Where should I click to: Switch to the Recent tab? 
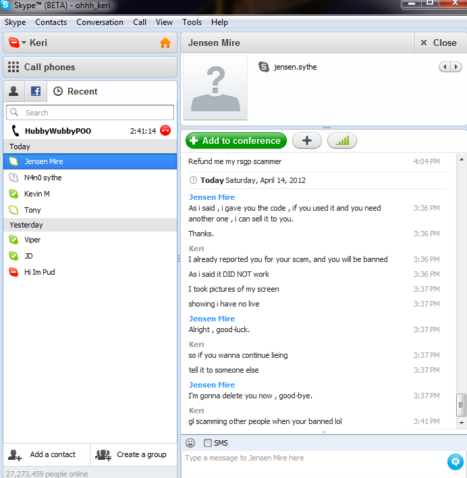(x=75, y=91)
